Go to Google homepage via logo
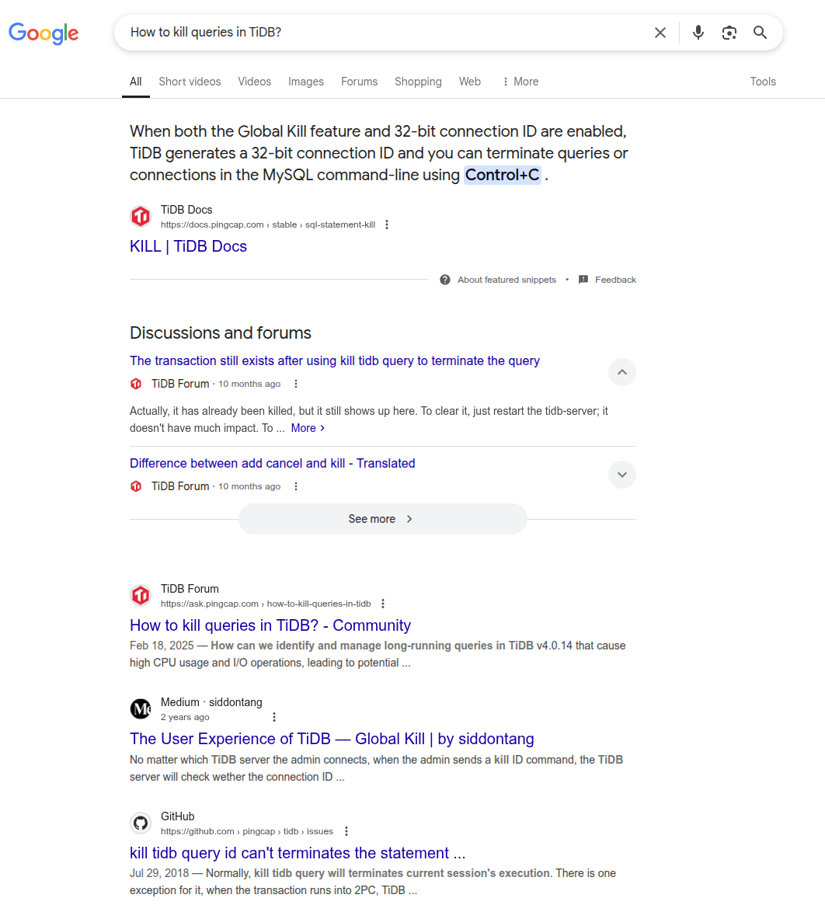The image size is (825, 905). click(44, 33)
